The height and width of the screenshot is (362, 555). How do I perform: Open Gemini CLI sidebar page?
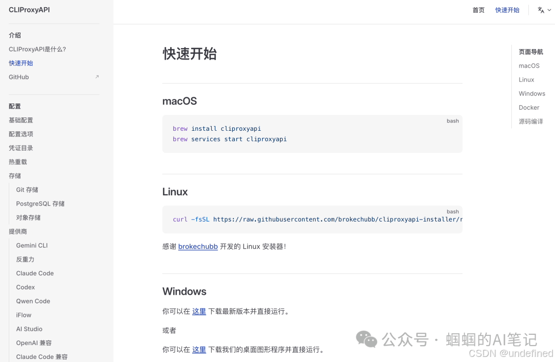click(32, 246)
